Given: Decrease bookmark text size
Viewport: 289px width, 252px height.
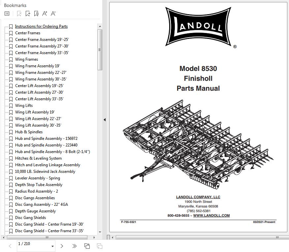Looking at the screenshot, I should [53, 14].
